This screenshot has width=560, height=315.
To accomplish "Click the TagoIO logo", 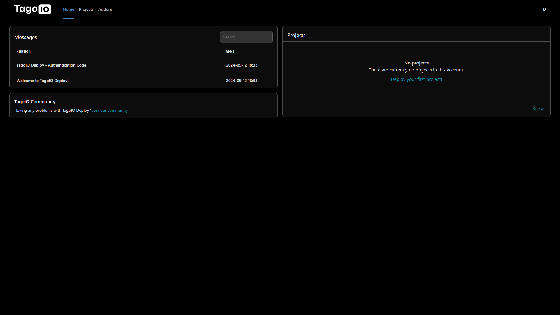I will (x=32, y=9).
